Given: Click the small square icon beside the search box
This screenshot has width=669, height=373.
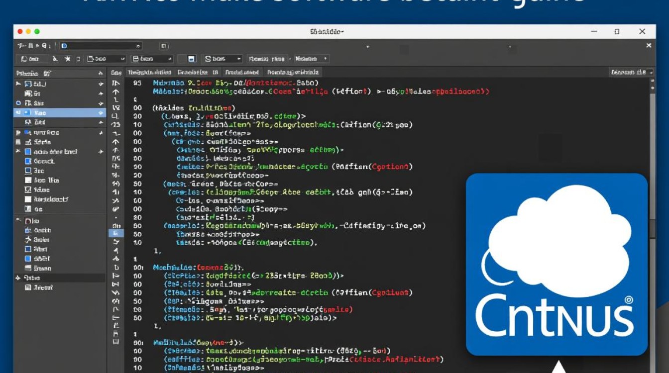Looking at the screenshot, I should 164,46.
